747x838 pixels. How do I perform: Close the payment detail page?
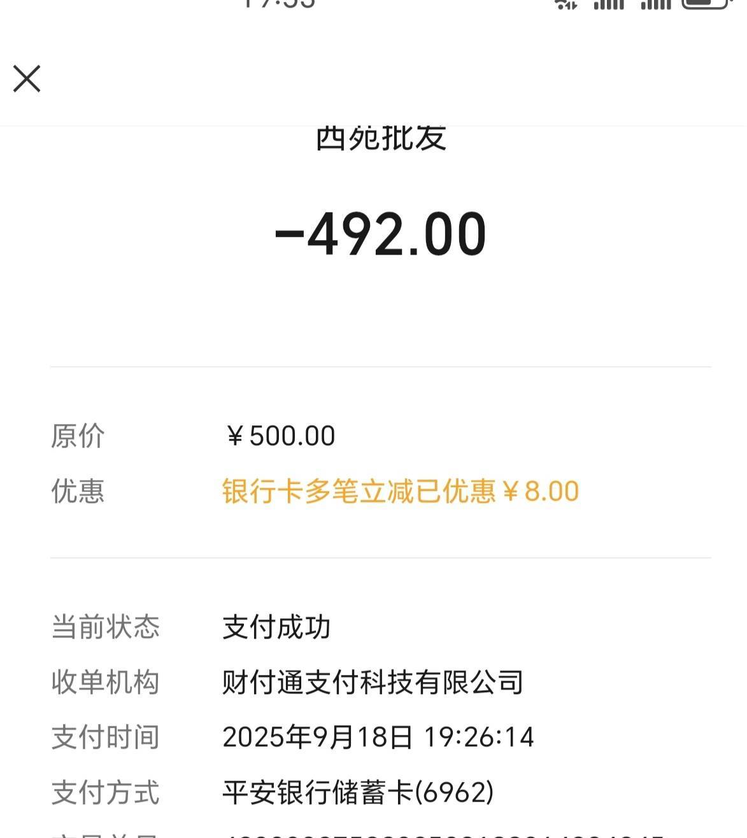pyautogui.click(x=27, y=79)
